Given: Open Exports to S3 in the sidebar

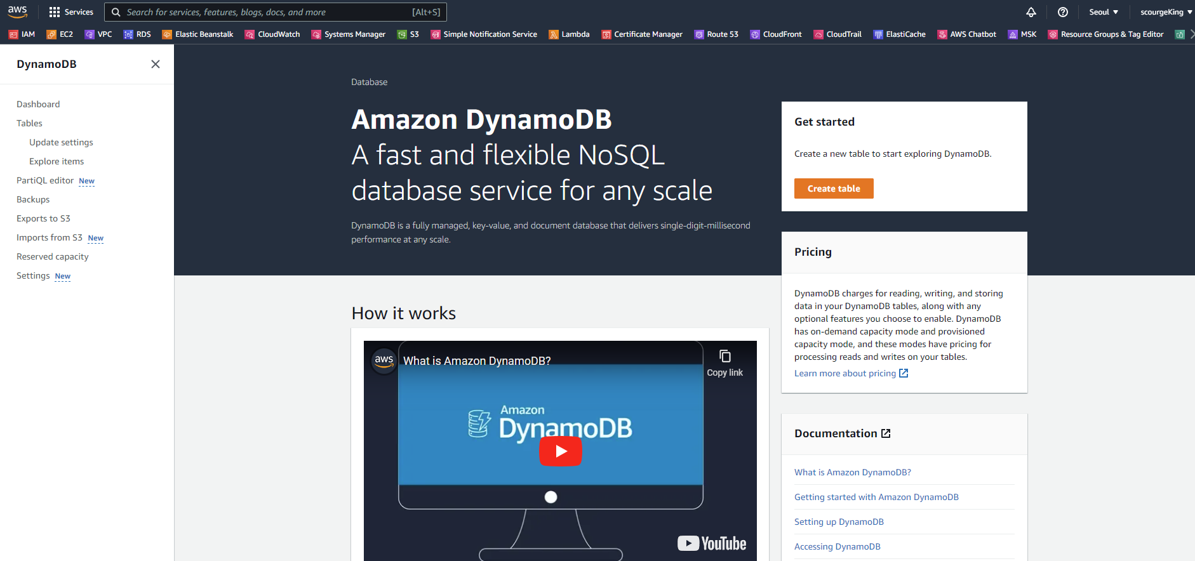Looking at the screenshot, I should click(43, 218).
